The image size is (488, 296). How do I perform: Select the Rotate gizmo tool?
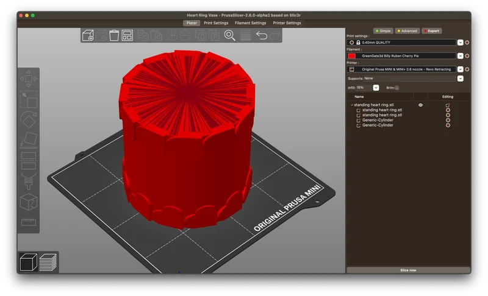coord(28,119)
